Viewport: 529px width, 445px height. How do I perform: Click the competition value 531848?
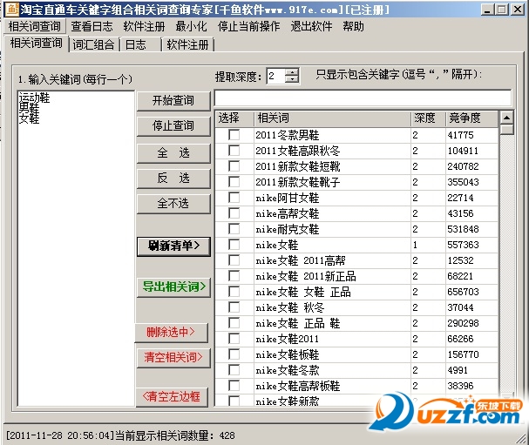(x=463, y=229)
